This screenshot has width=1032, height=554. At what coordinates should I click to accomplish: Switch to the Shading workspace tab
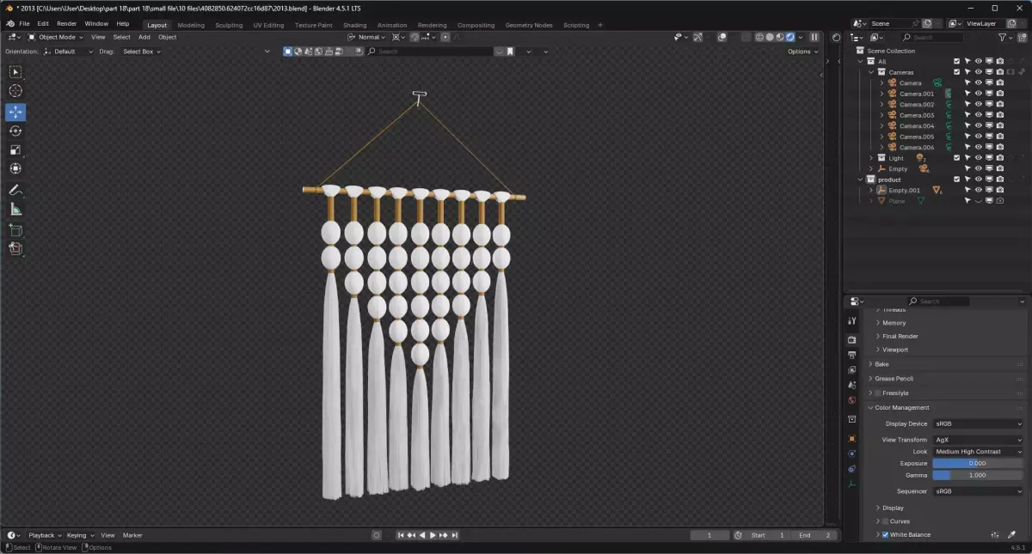354,25
